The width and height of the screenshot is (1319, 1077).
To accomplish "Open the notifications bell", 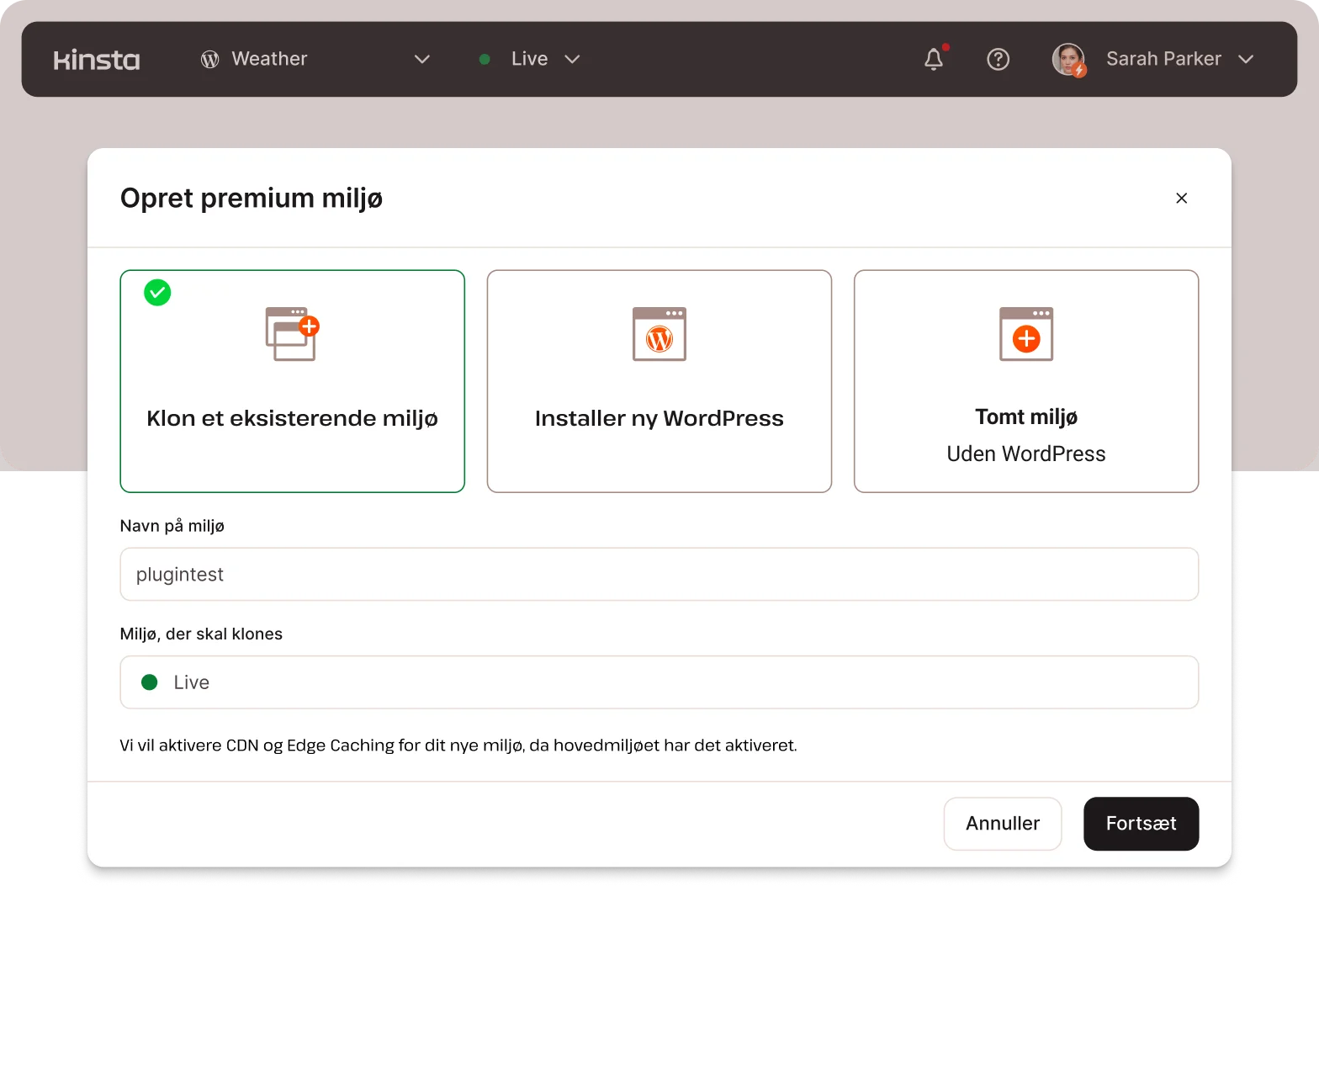I will [934, 59].
